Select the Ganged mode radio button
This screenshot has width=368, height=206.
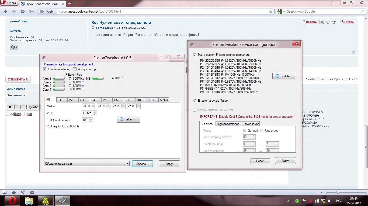[244, 131]
